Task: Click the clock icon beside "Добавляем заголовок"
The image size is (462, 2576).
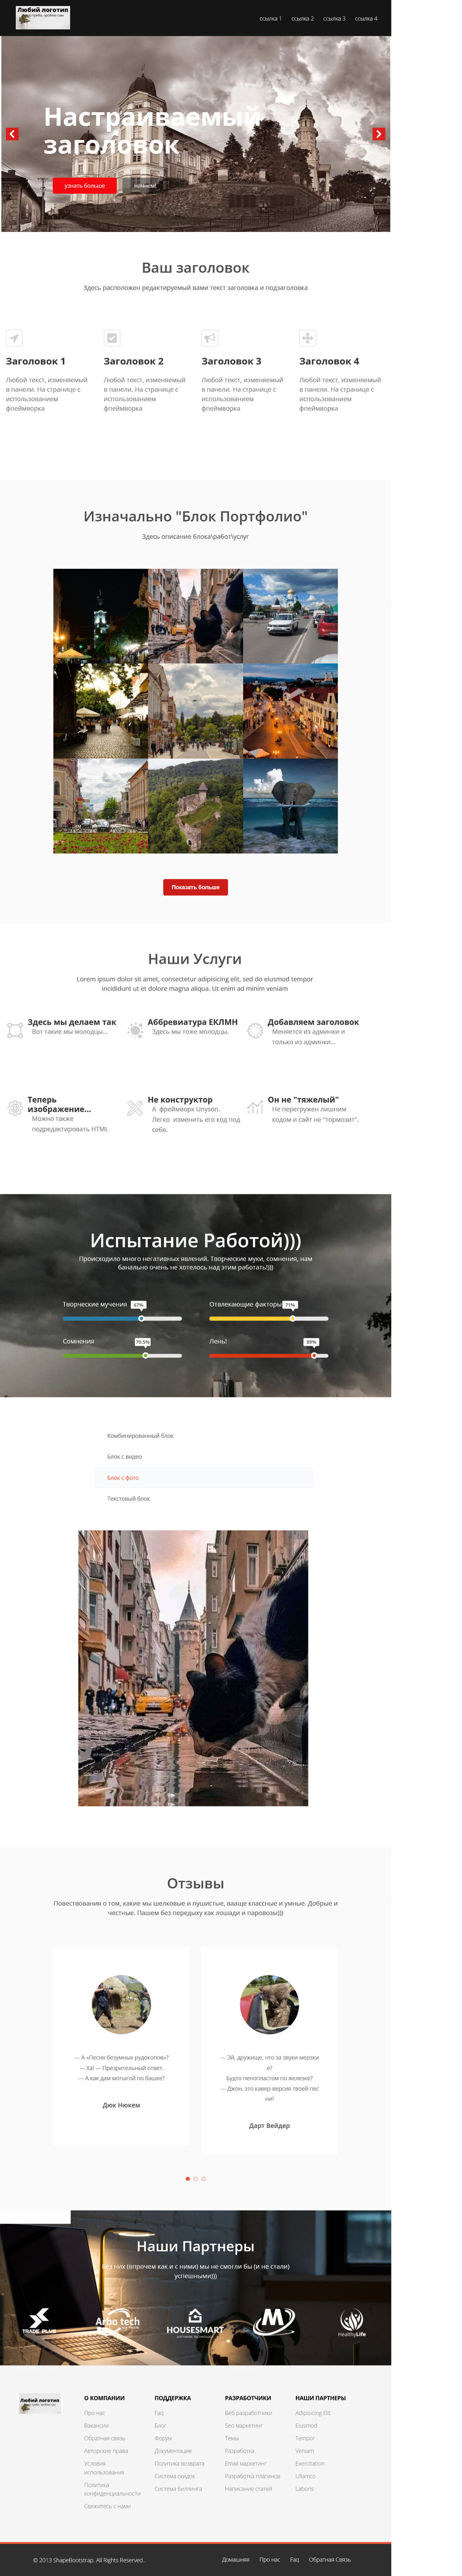Action: click(x=255, y=1030)
